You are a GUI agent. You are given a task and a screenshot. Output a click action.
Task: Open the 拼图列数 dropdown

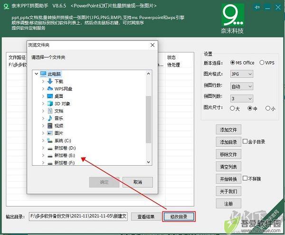pos(242,99)
